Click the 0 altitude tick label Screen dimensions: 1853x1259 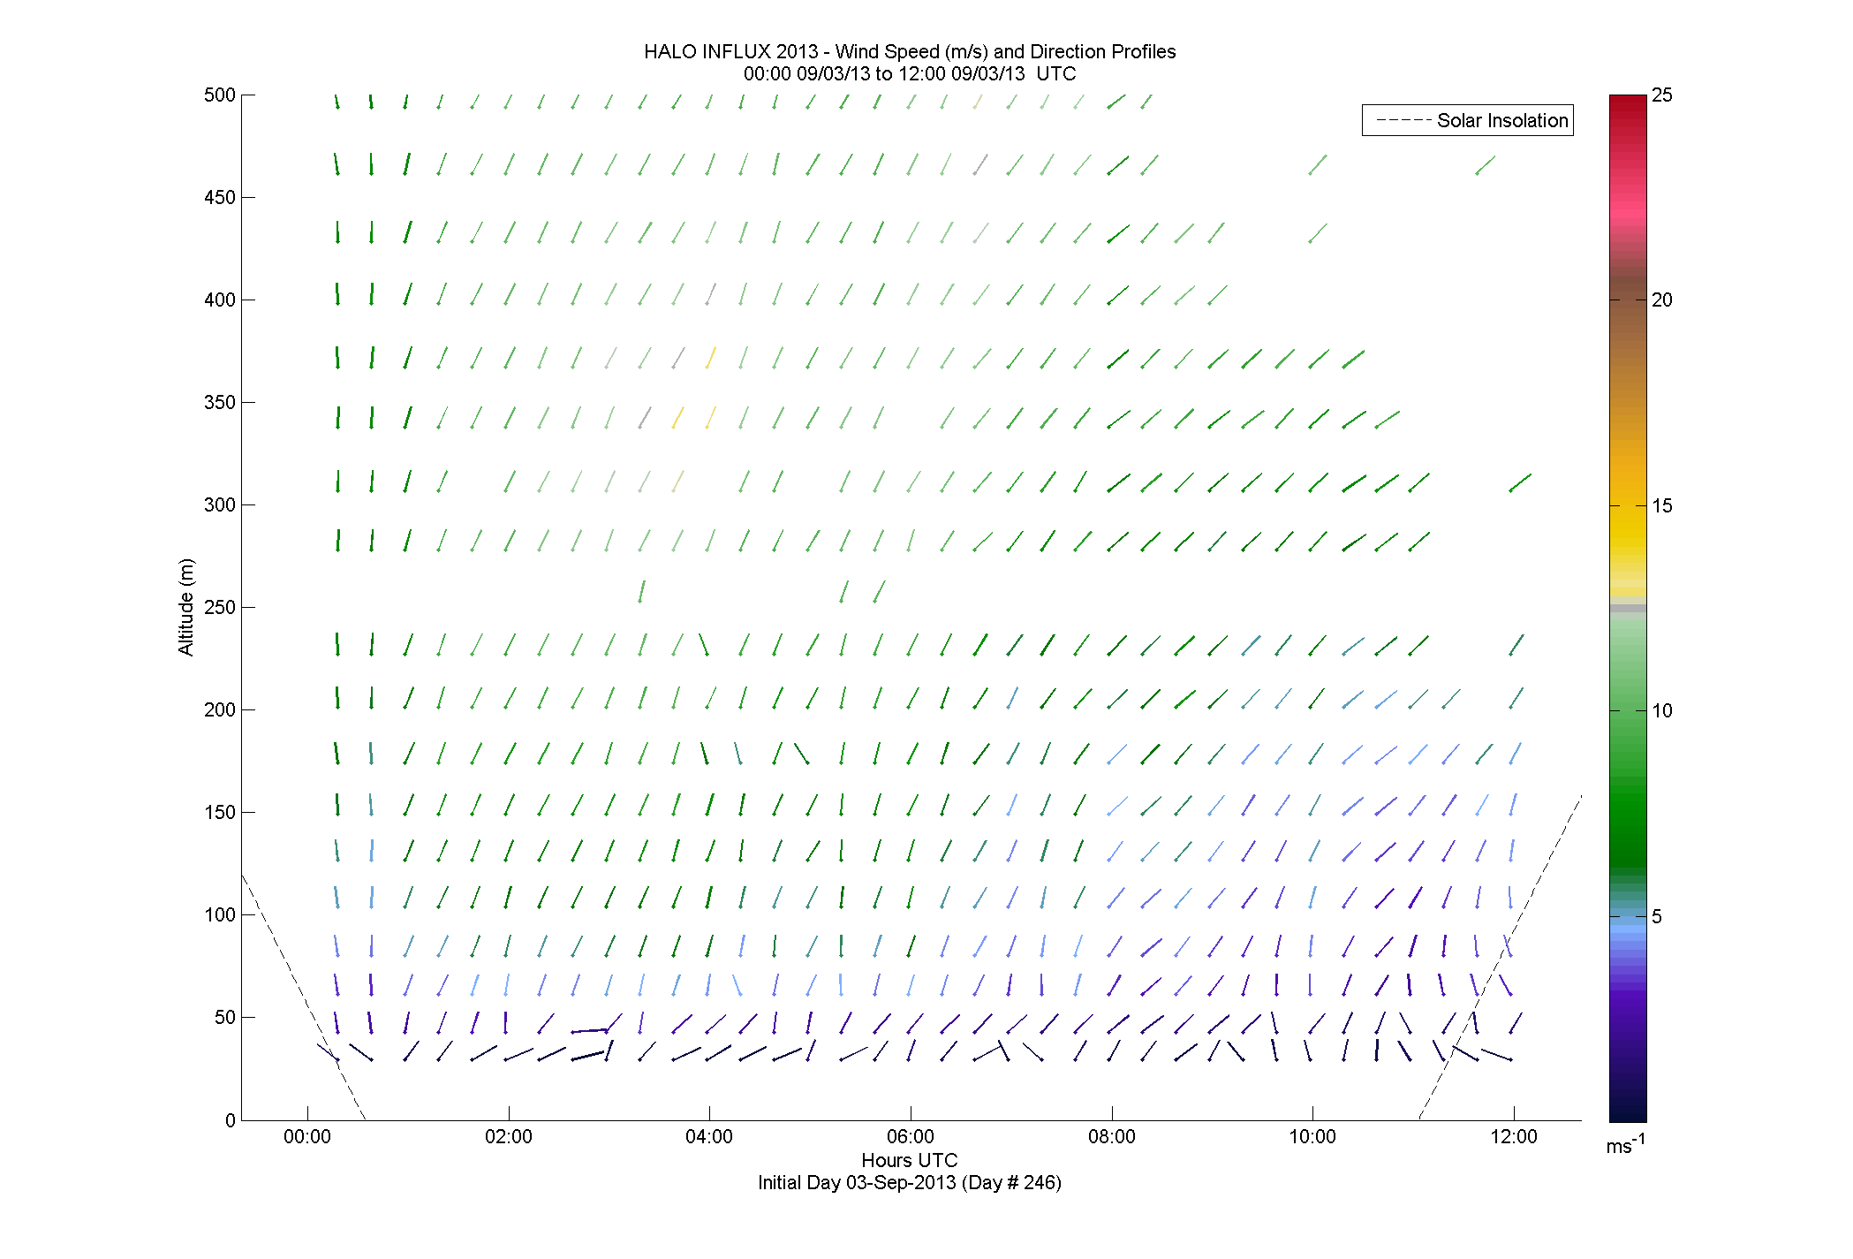coord(231,1119)
